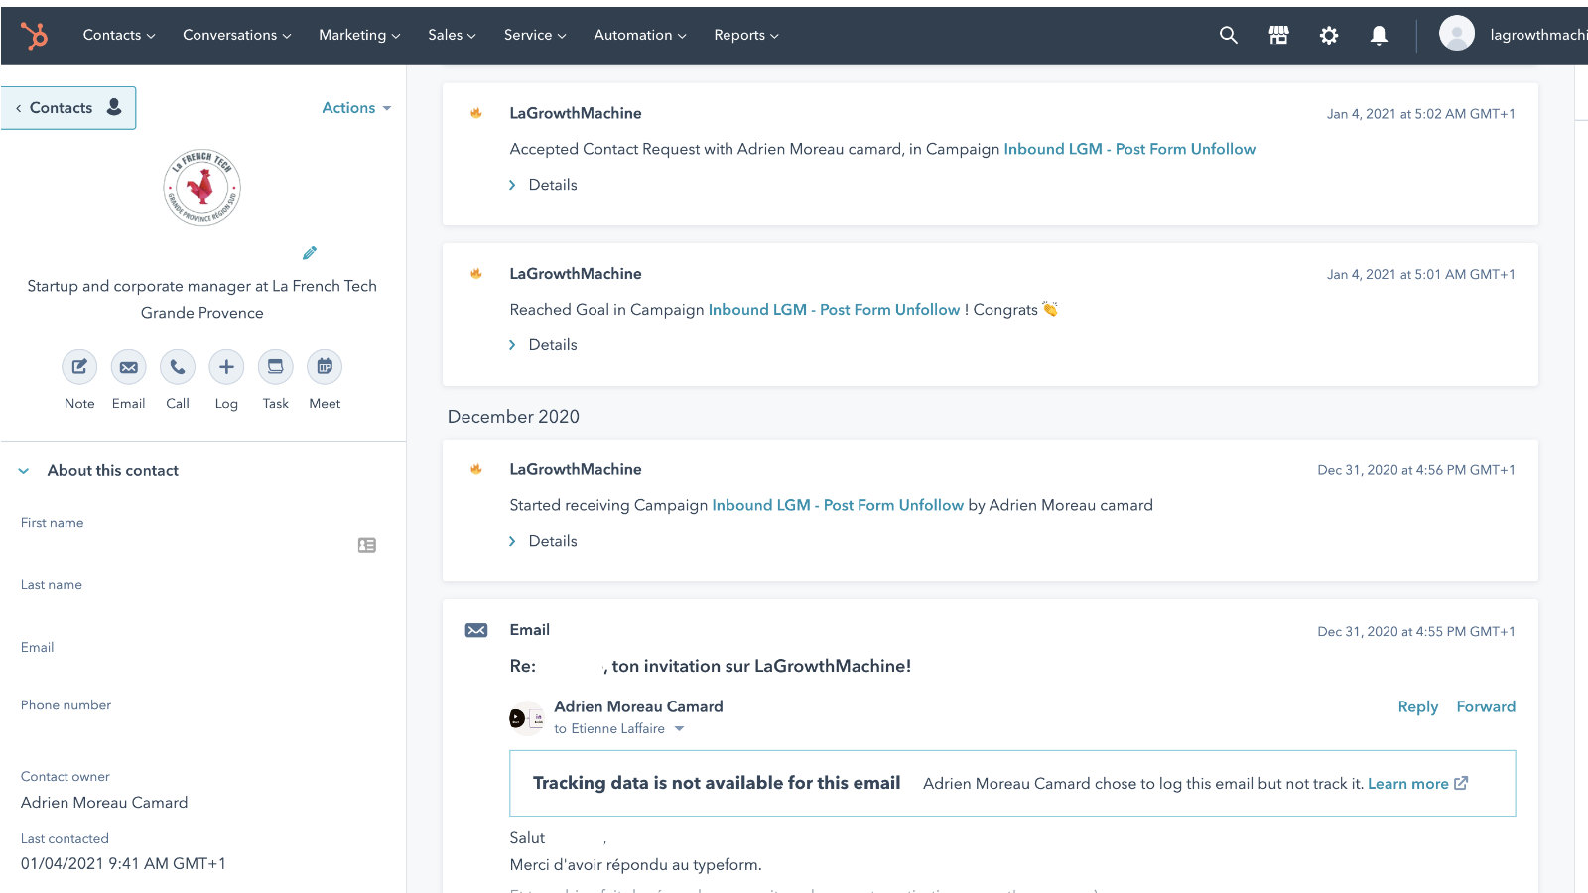Image resolution: width=1588 pixels, height=893 pixels.
Task: Select the Call icon for this contact
Action: pyautogui.click(x=177, y=366)
